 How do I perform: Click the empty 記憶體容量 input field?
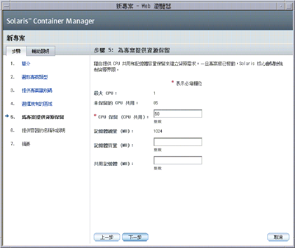pyautogui.click(x=178, y=142)
